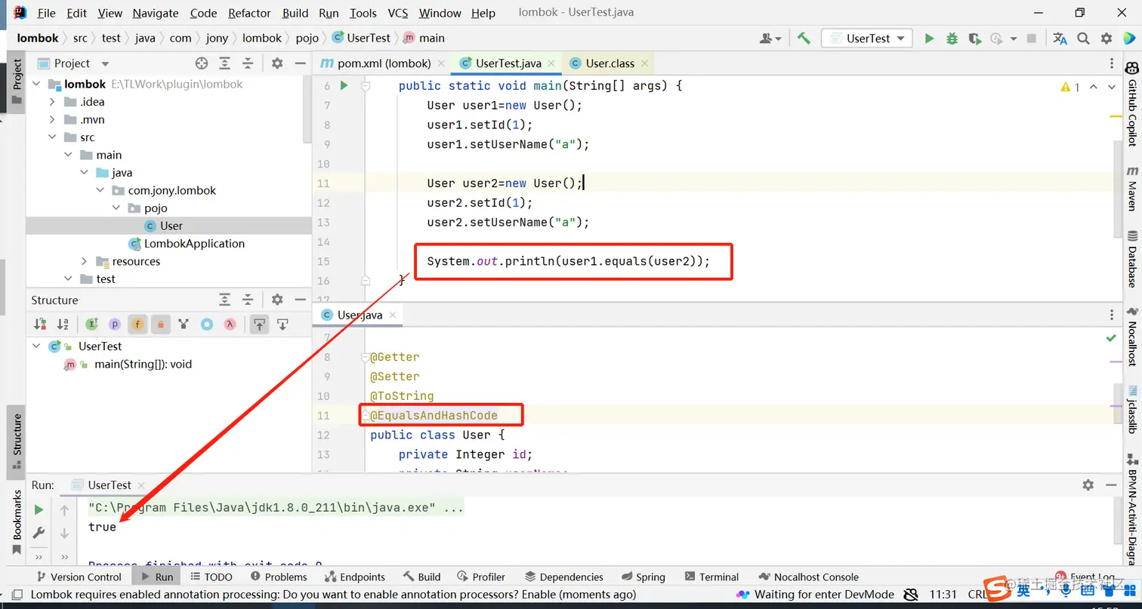The image size is (1142, 609).
Task: Open editor tabs more-options menu
Action: [1111, 63]
